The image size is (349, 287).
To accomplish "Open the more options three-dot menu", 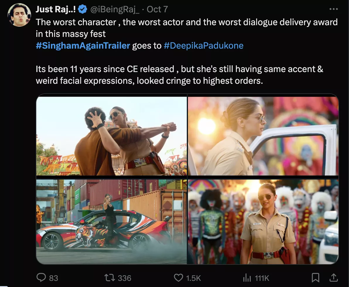I will 333,9.
